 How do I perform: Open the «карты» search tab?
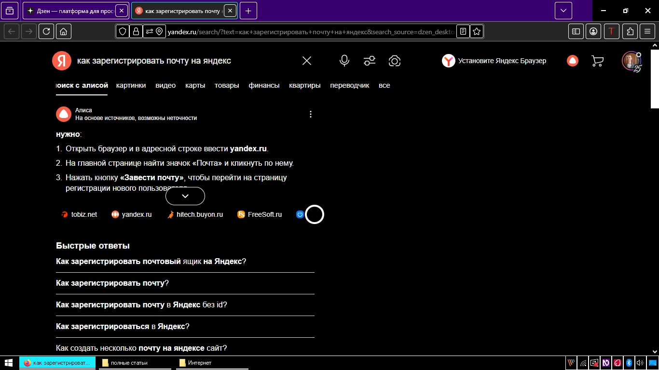pyautogui.click(x=195, y=85)
